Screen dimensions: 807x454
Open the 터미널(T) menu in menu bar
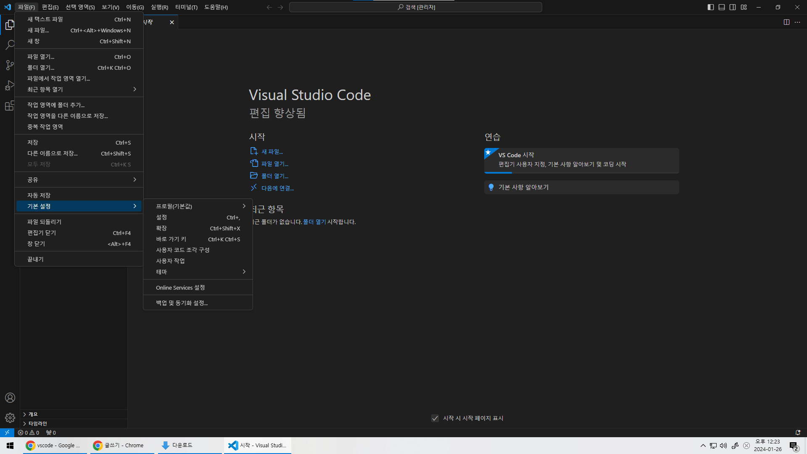coord(186,7)
